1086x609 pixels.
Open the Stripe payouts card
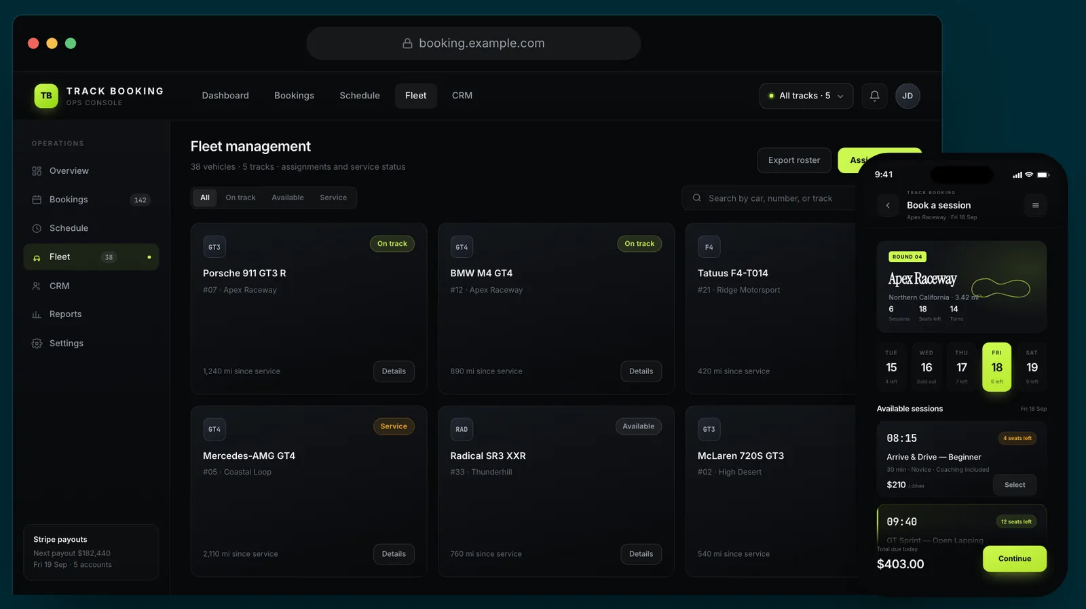pos(91,552)
